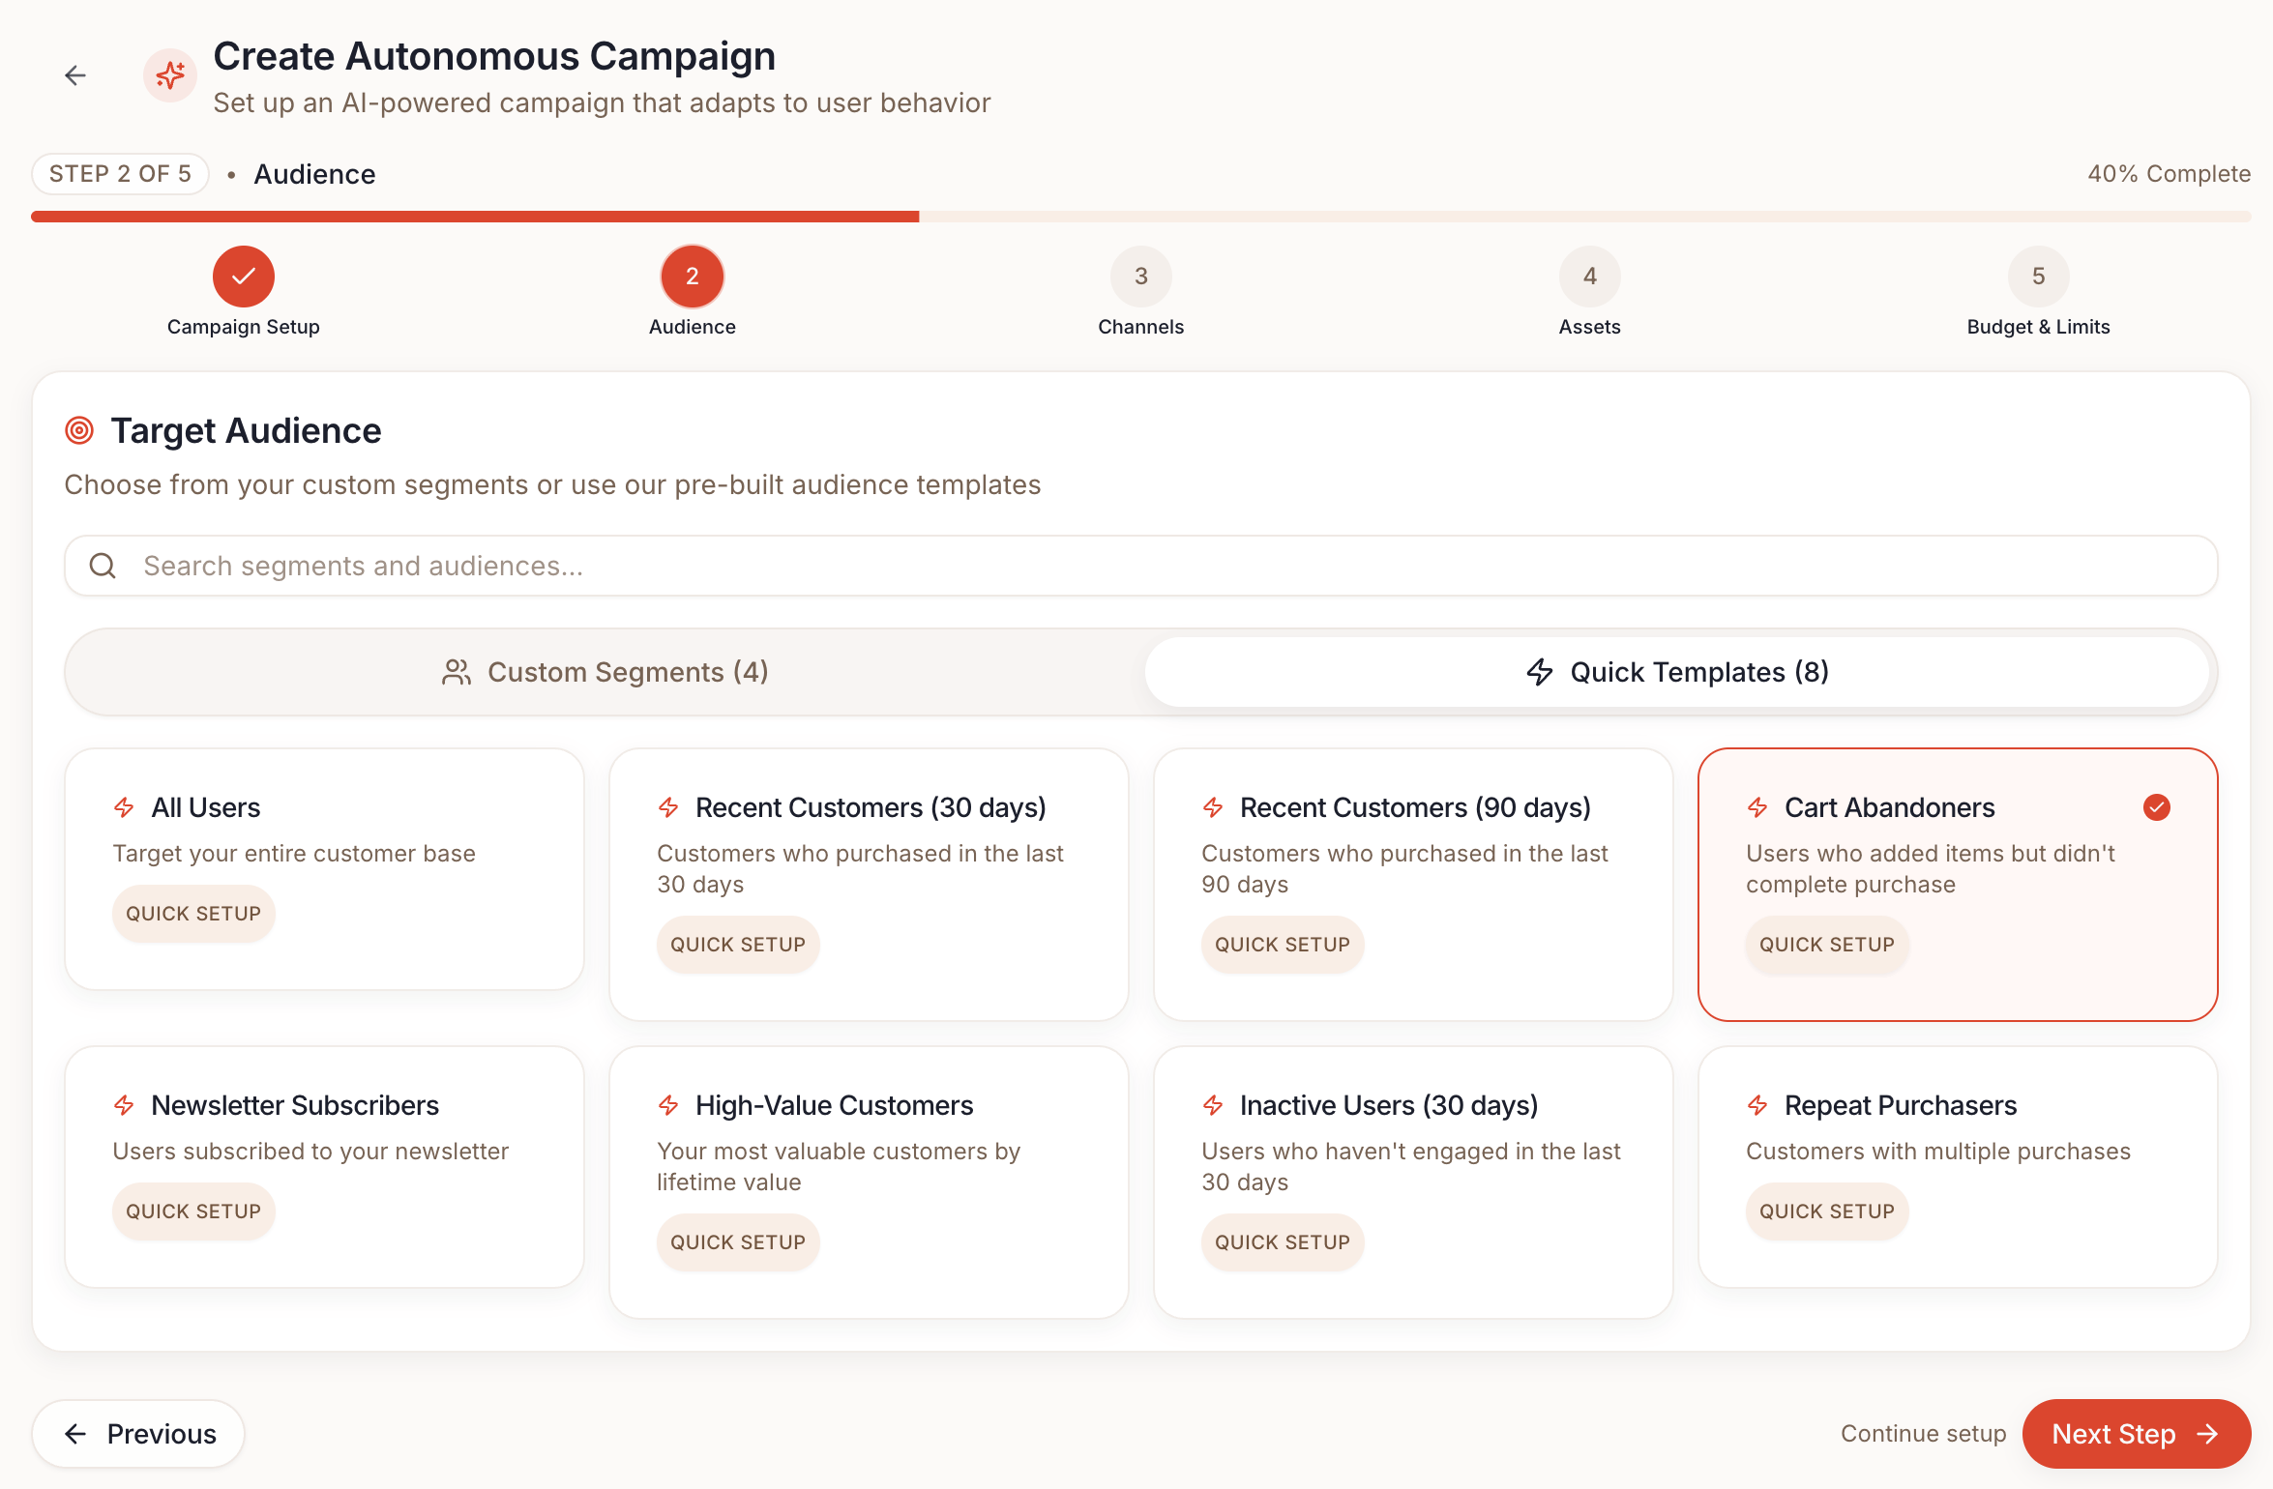Viewport: 2273px width, 1489px height.
Task: Click the step progress bar
Action: [1139, 217]
